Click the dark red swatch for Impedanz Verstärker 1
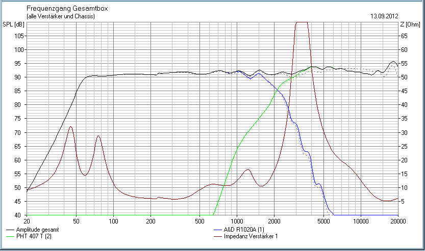Screen dimensions: 425x251 click(x=218, y=236)
